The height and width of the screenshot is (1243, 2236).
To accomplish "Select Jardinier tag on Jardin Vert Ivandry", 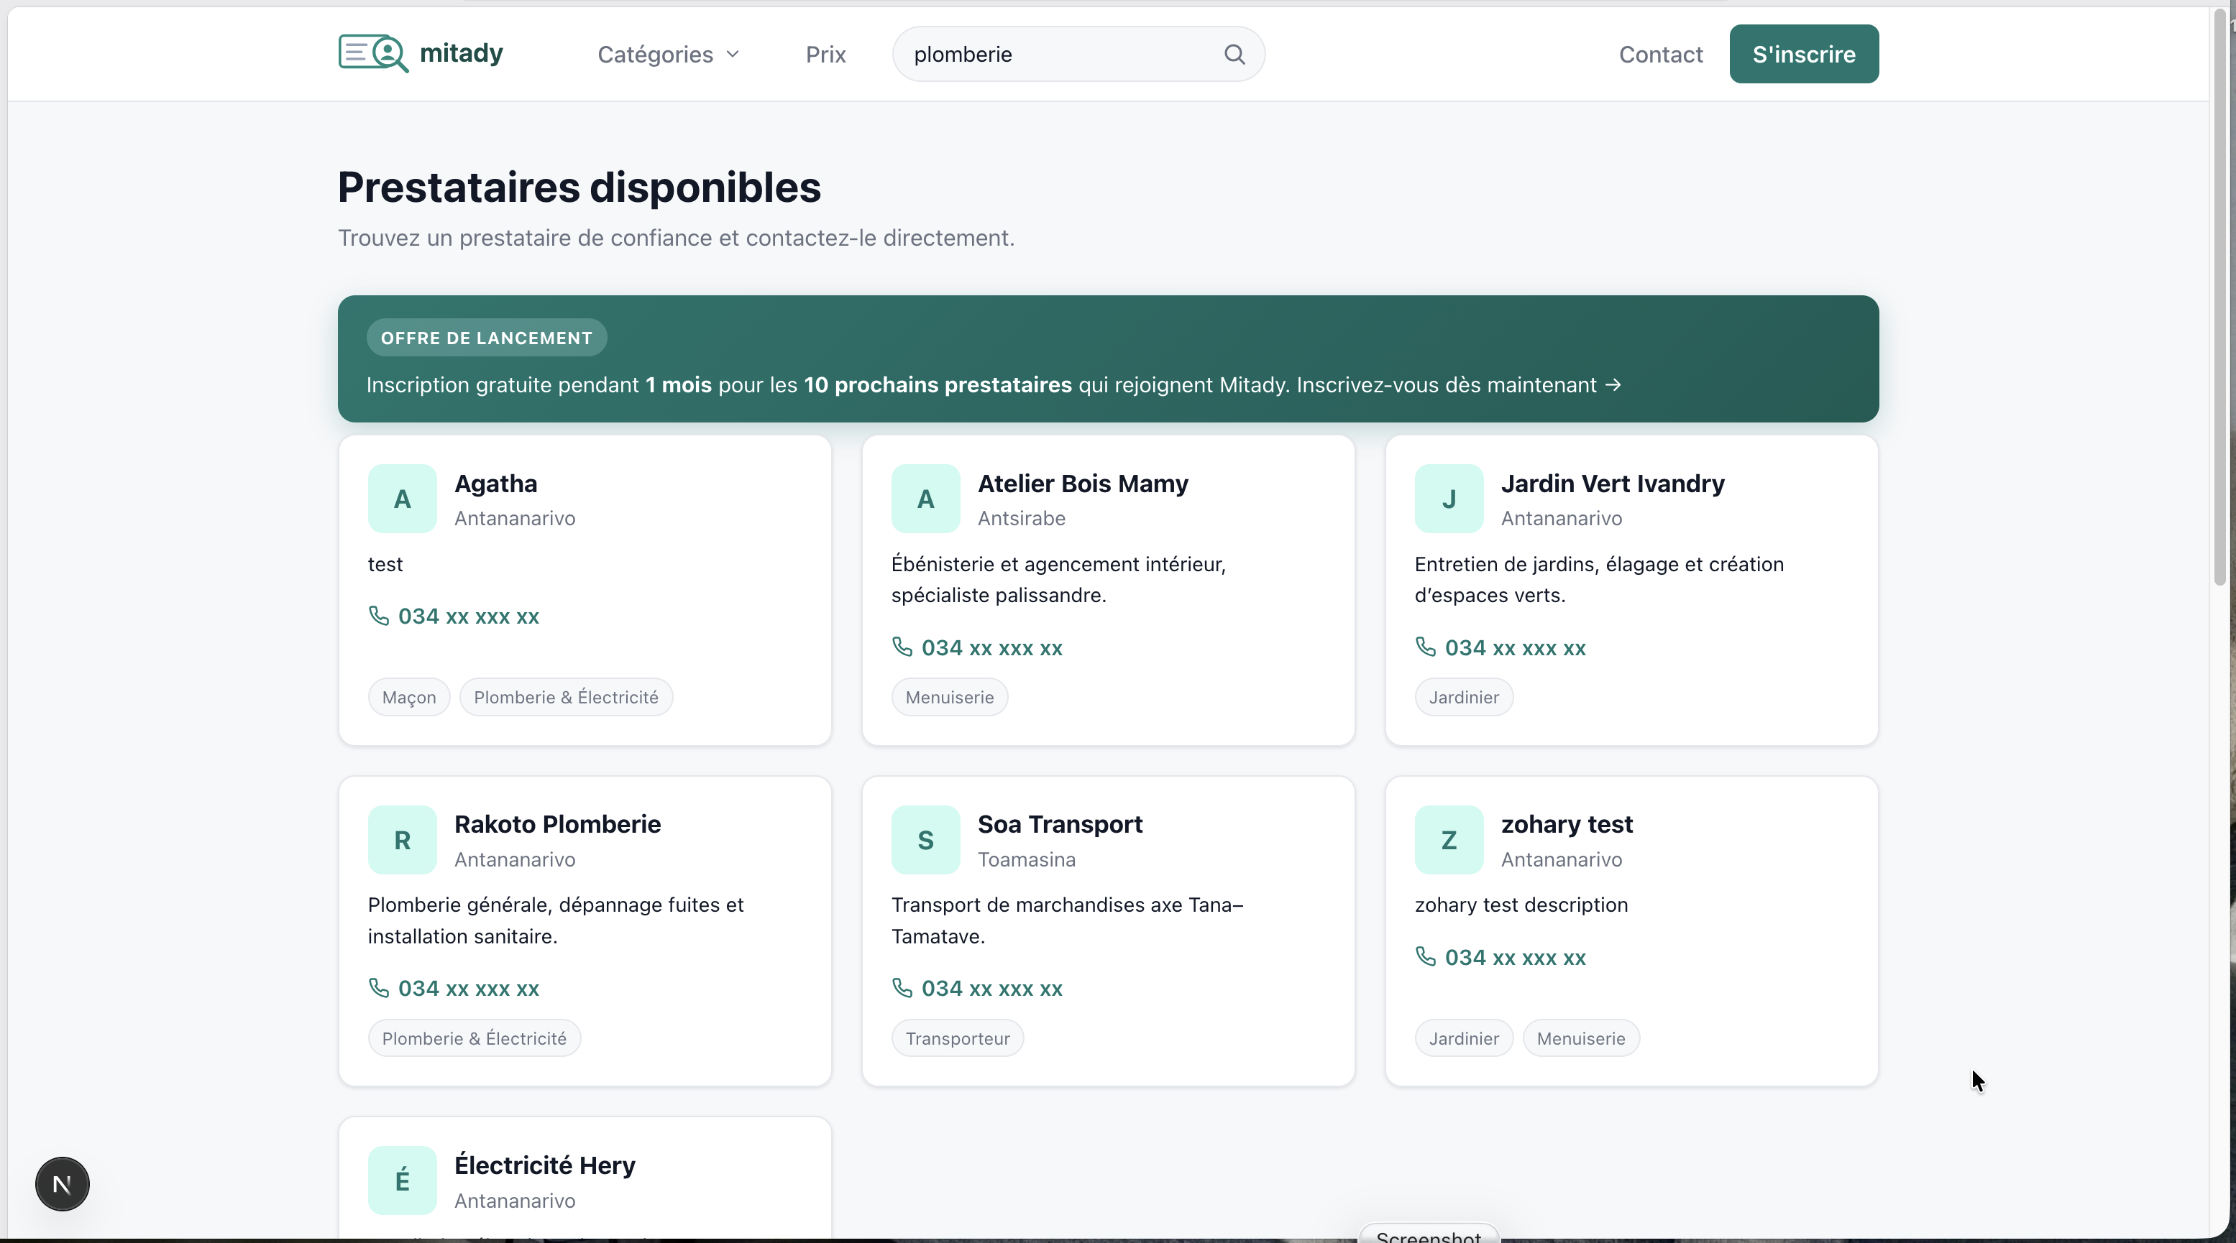I will [x=1464, y=698].
